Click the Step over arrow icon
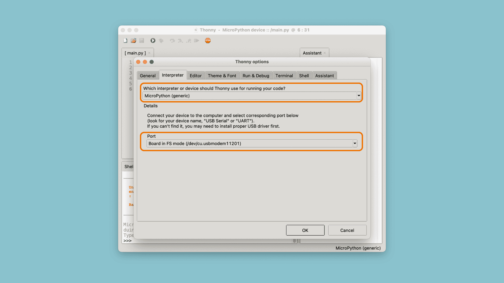Viewport: 504px width, 283px height. coord(172,41)
